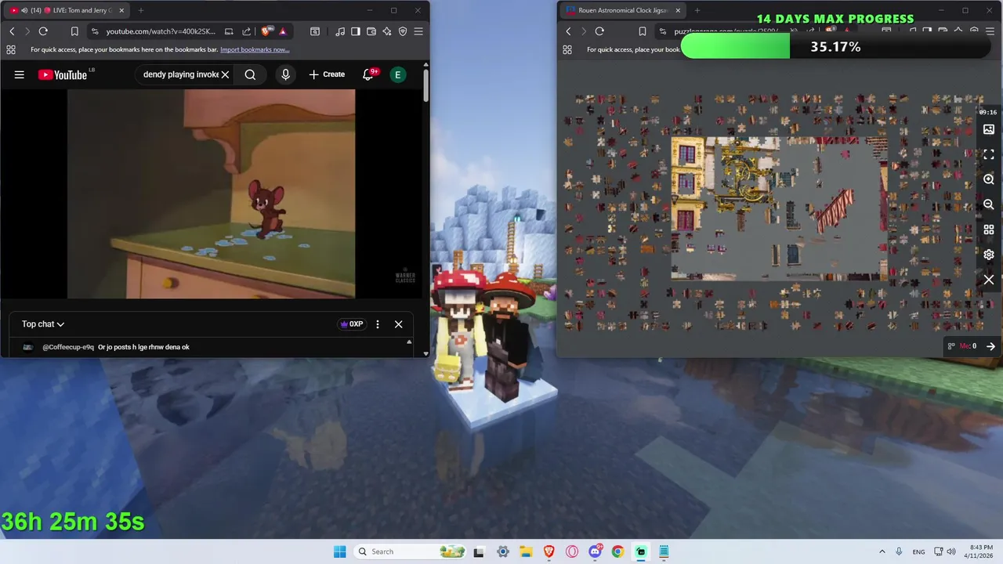Open Brave VPN shield icon in YouTube window
The height and width of the screenshot is (564, 1003).
[x=403, y=31]
